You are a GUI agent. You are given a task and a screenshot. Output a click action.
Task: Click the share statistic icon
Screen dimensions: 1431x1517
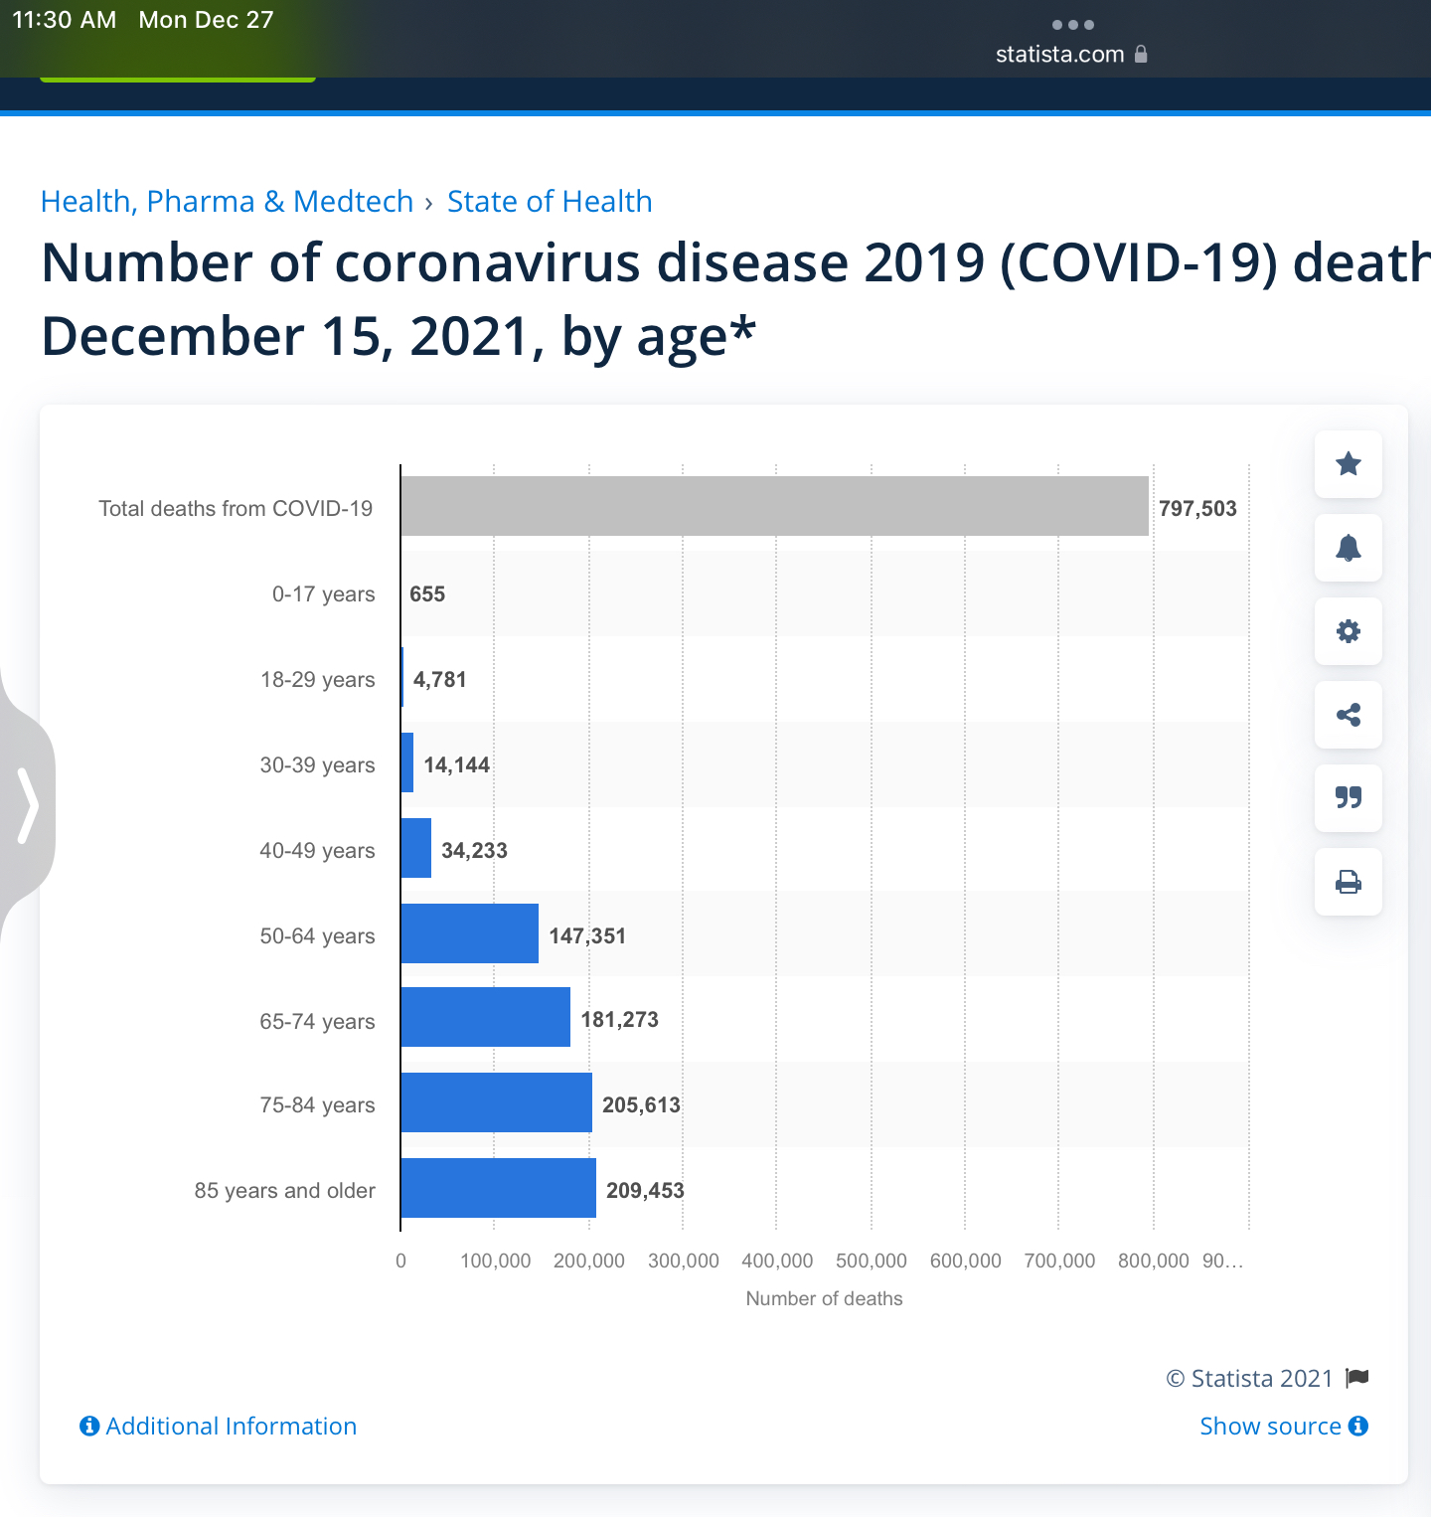point(1348,715)
